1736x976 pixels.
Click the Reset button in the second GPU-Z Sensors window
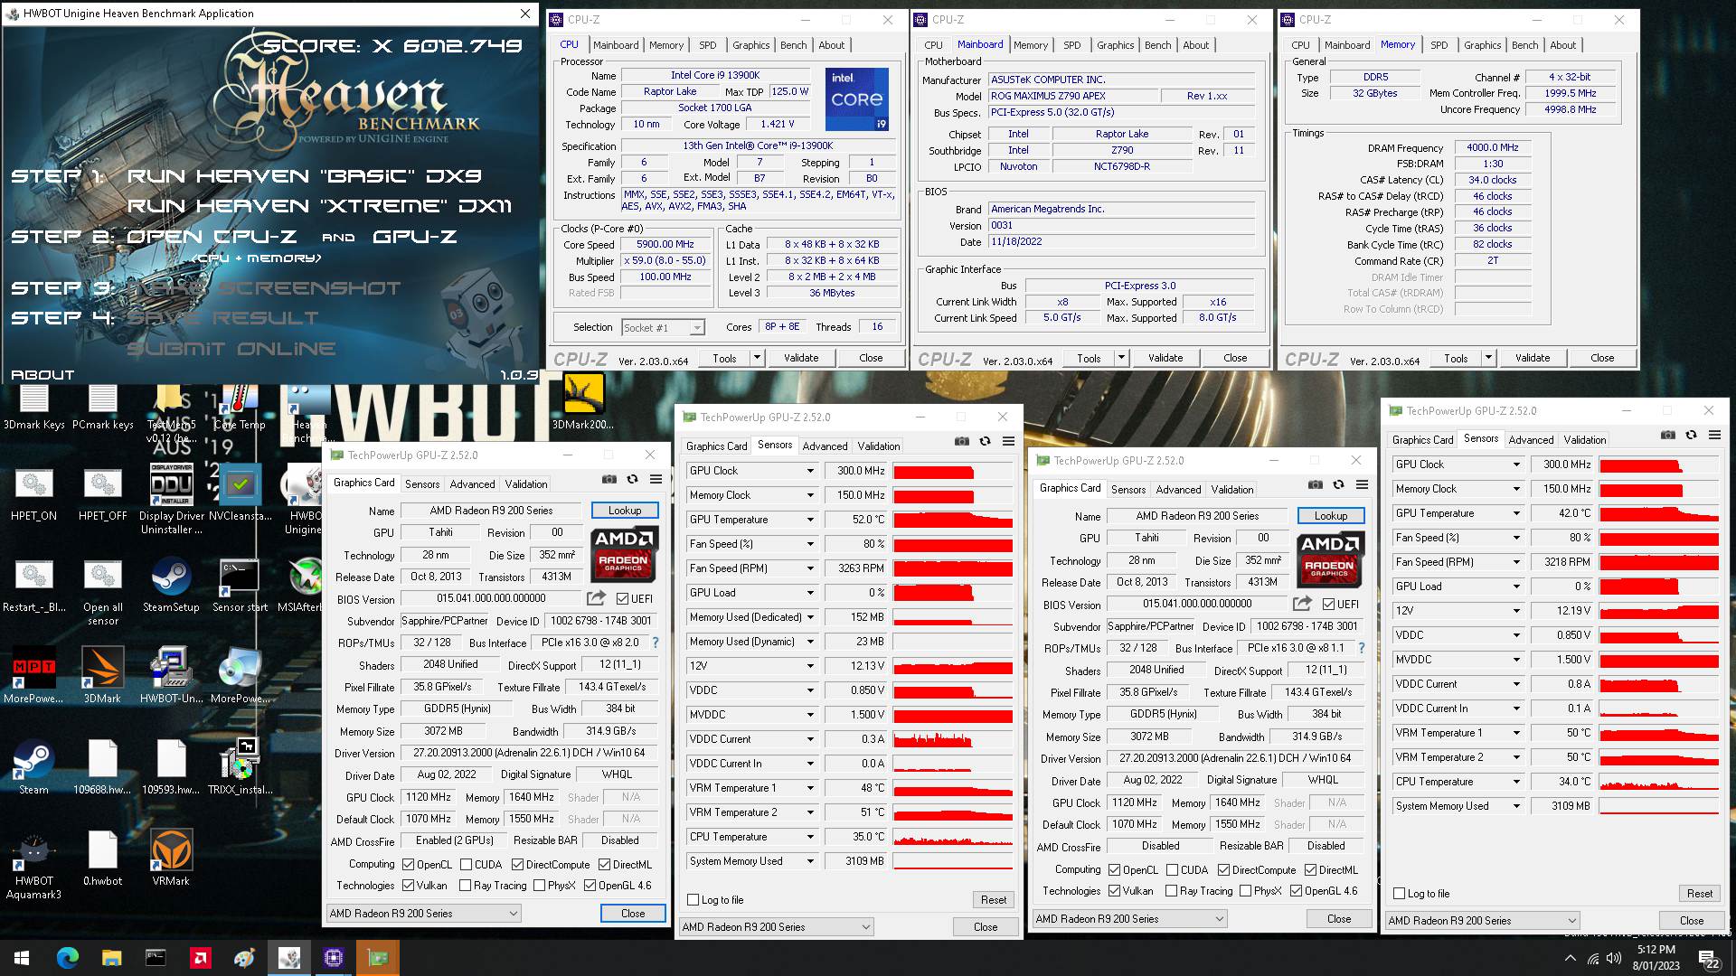994,900
